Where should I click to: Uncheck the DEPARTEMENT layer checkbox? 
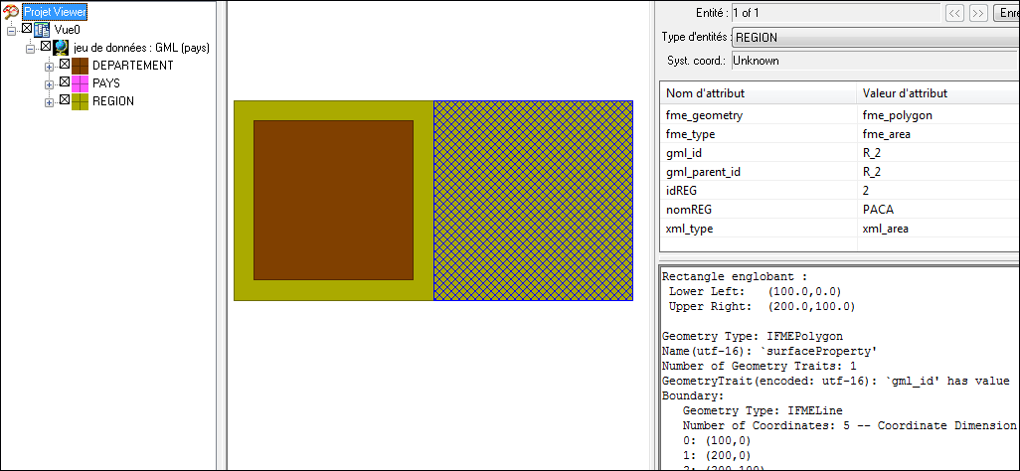point(65,65)
